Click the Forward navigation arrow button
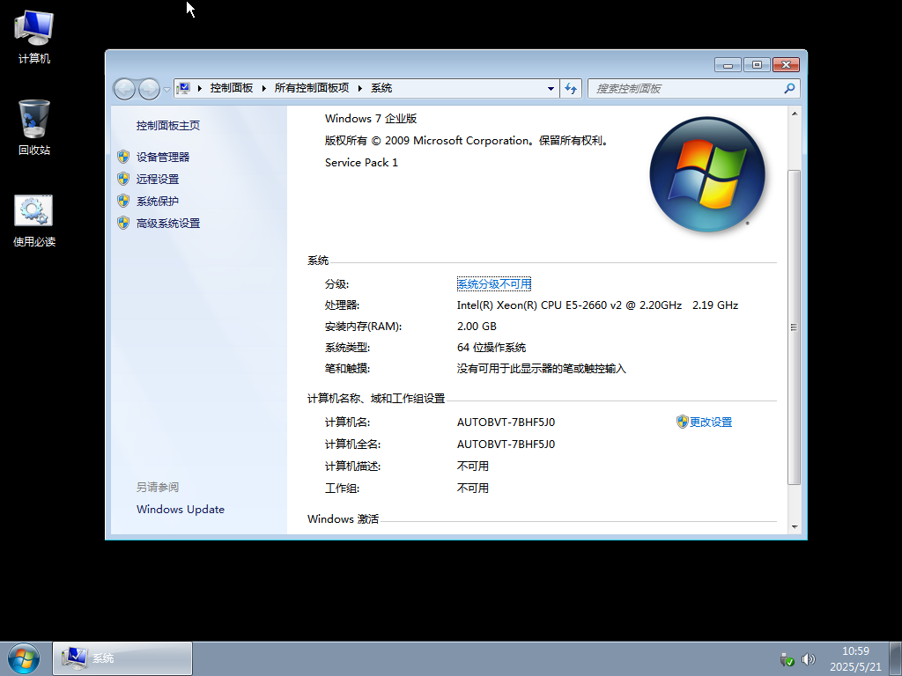Screen dimensions: 902x676 point(149,89)
